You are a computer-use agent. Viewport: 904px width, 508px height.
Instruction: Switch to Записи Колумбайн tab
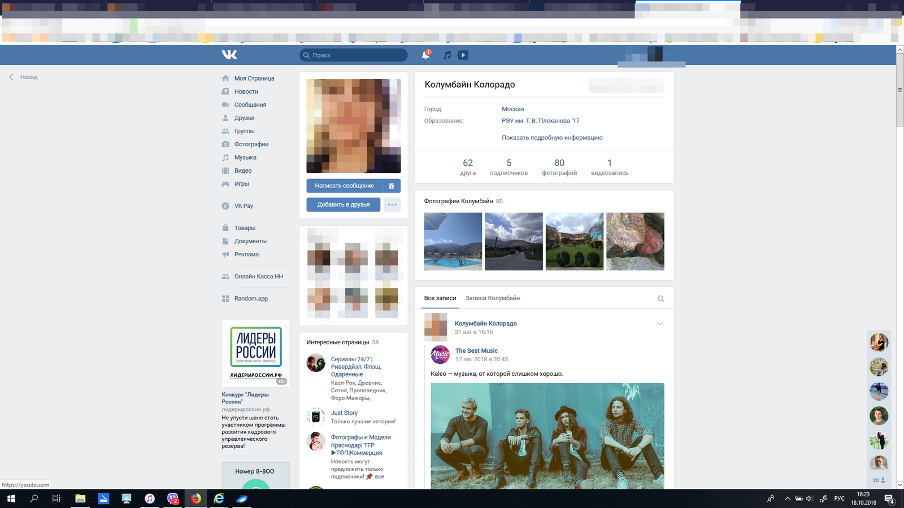(492, 298)
